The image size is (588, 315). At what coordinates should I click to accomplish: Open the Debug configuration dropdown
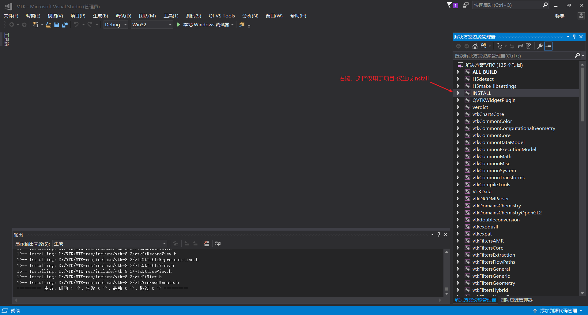125,24
